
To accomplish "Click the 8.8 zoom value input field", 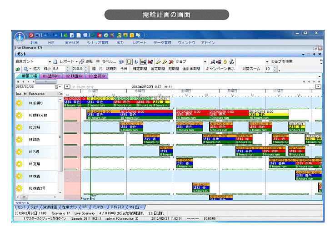I will (x=57, y=69).
